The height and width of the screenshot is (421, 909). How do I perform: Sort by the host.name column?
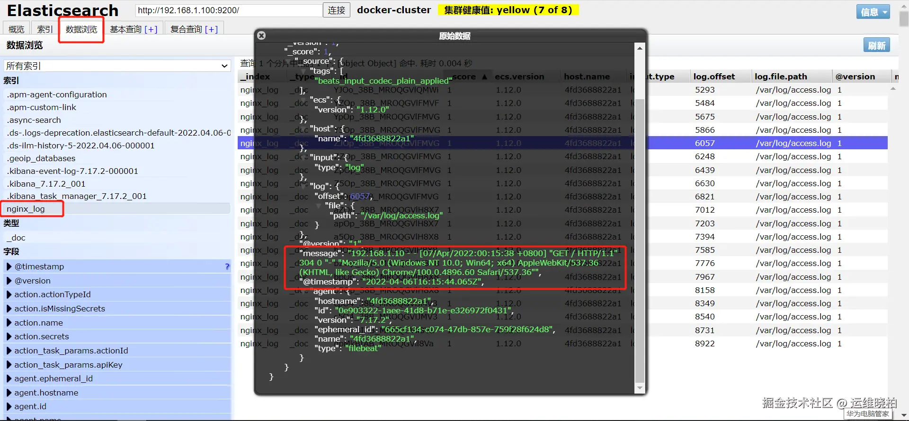[594, 77]
